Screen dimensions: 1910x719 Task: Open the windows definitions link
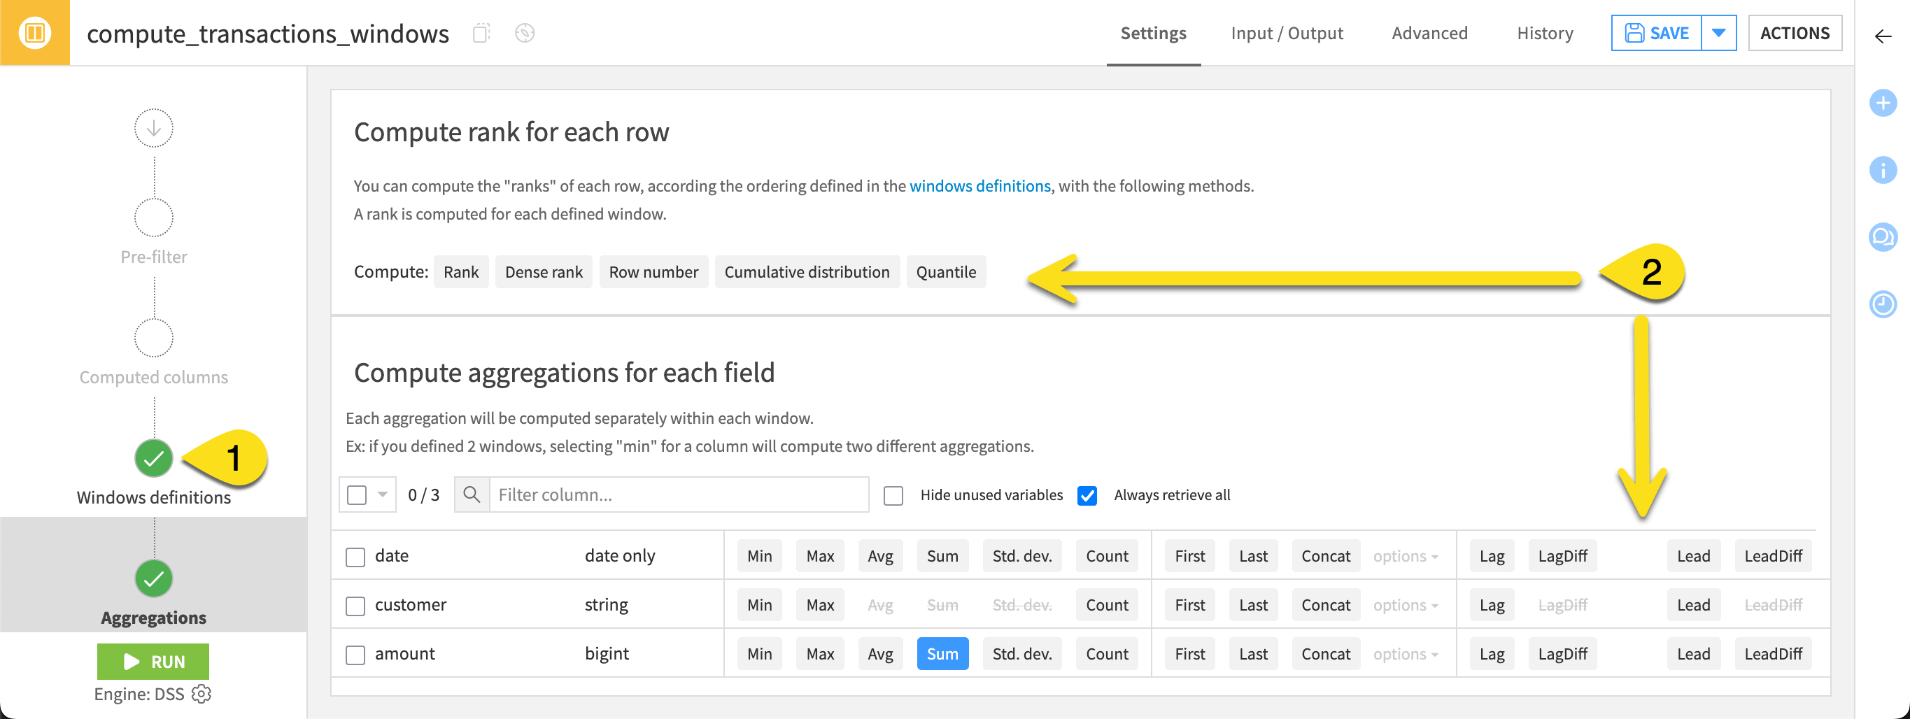[x=979, y=186]
